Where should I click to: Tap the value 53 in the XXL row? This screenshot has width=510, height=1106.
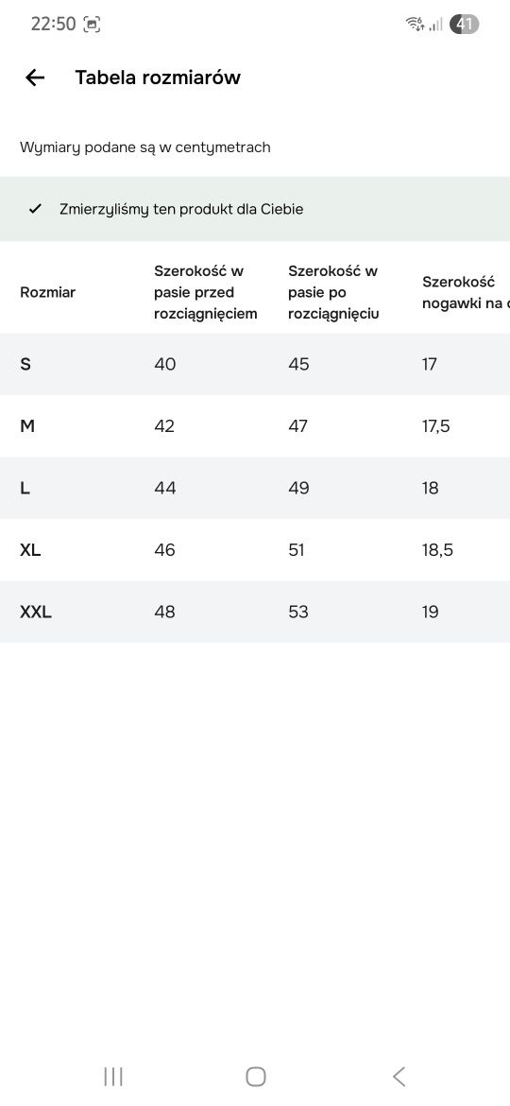pos(298,613)
